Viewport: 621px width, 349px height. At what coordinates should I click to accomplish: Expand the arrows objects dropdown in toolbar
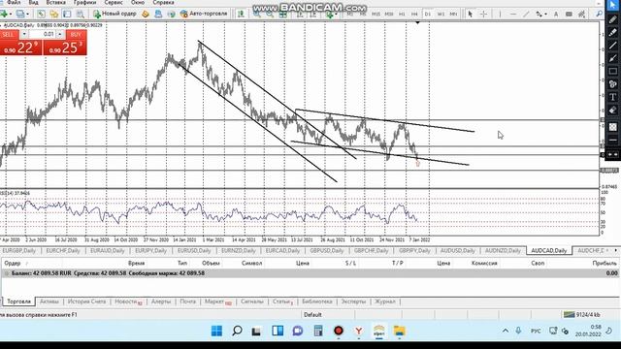pos(545,14)
